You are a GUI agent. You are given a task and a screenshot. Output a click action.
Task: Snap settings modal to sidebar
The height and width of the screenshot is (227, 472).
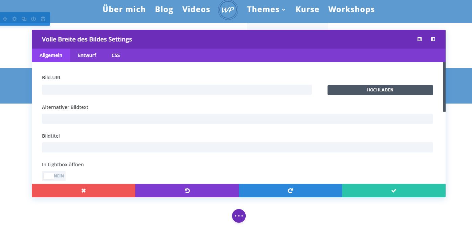(433, 39)
